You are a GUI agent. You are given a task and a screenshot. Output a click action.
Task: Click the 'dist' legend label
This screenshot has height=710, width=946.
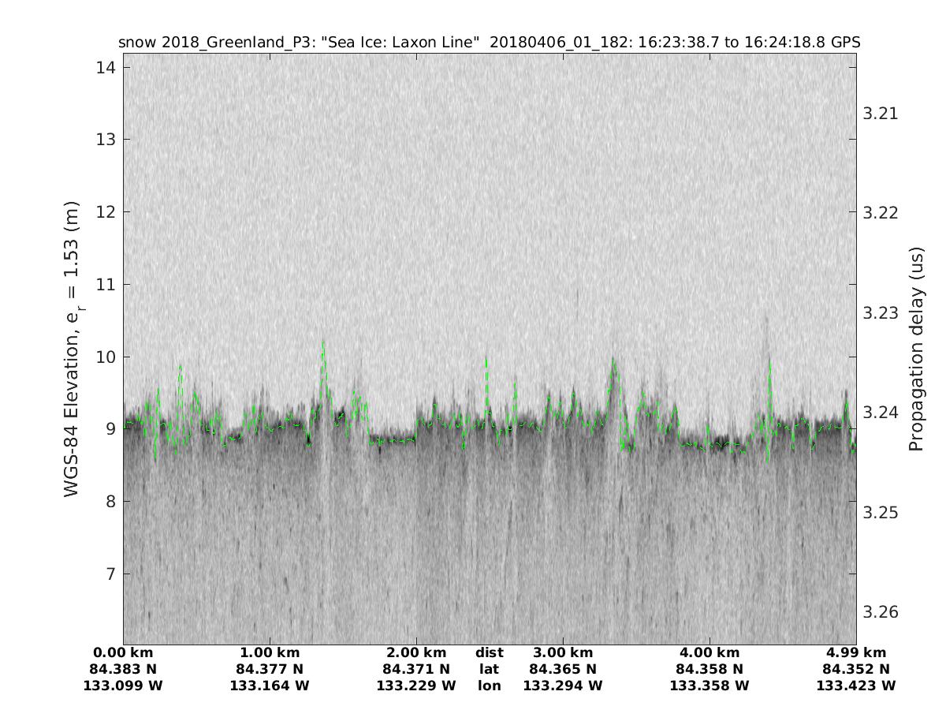(x=489, y=652)
